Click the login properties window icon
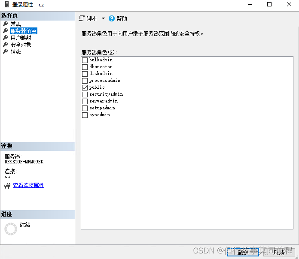The image size is (299, 259). (x=7, y=4)
